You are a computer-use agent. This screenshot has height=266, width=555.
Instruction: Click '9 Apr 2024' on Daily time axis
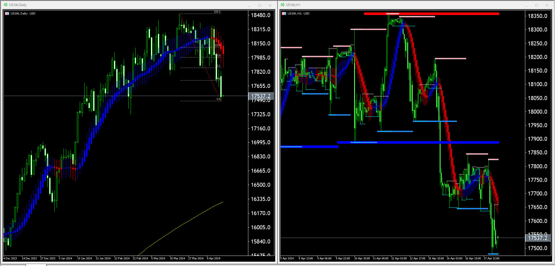[214, 258]
